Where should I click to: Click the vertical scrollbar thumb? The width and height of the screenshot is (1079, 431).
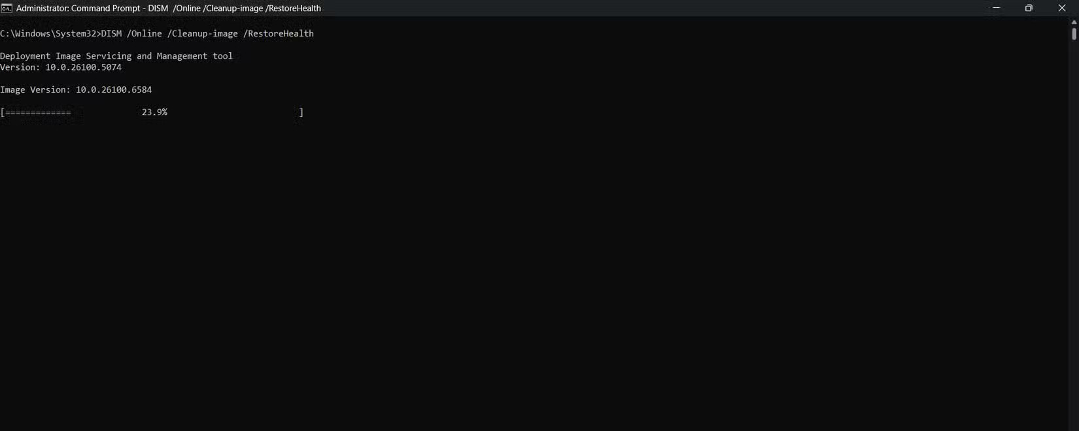pos(1074,33)
